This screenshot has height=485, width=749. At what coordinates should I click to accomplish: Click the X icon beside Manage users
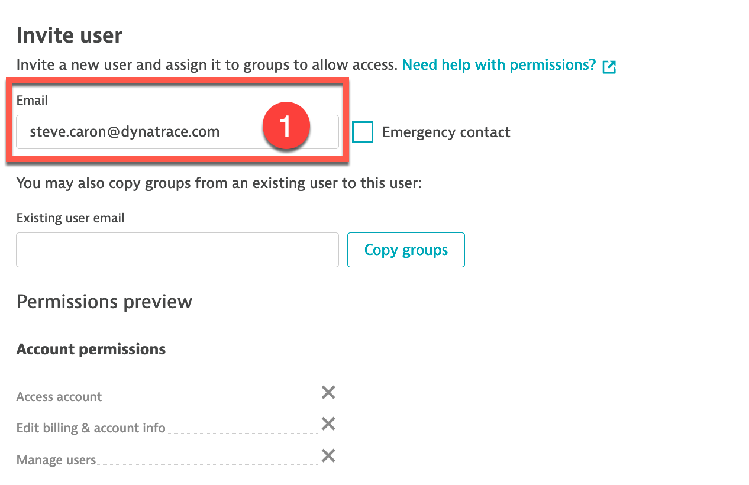coord(328,455)
